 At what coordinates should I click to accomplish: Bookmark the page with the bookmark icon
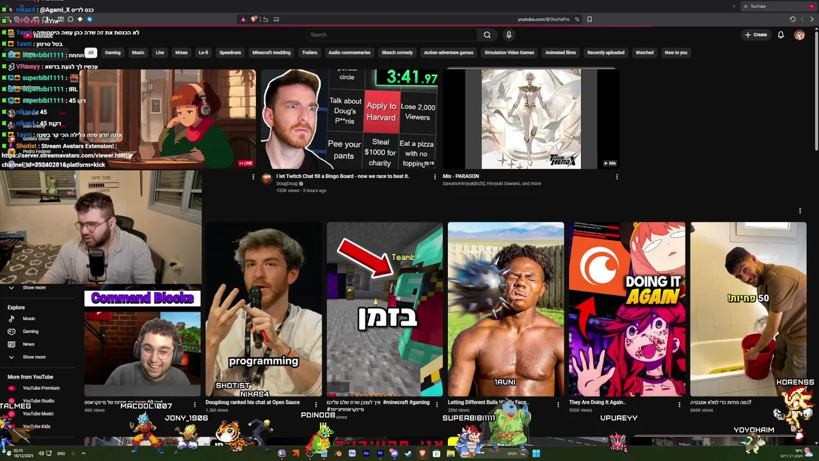(589, 19)
